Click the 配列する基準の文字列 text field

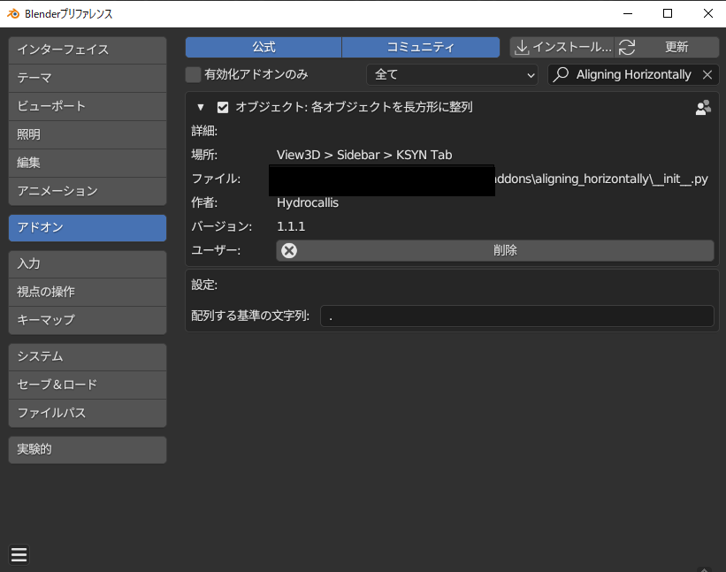click(x=516, y=317)
